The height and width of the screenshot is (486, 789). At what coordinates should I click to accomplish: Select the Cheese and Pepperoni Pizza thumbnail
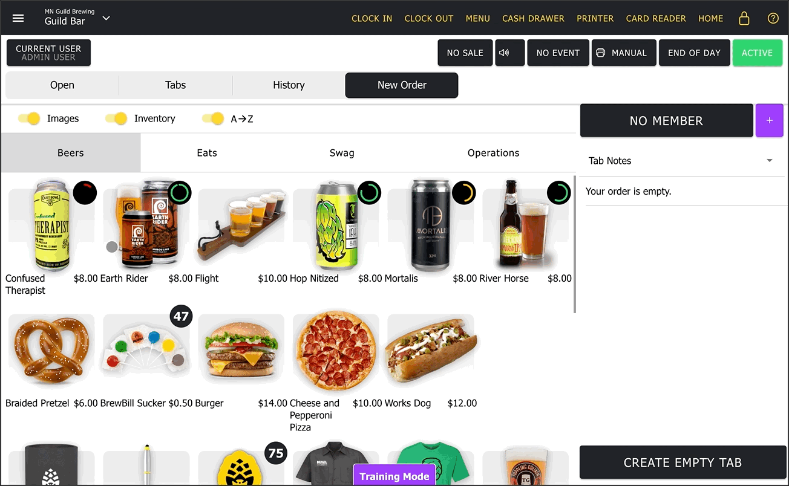coord(336,352)
